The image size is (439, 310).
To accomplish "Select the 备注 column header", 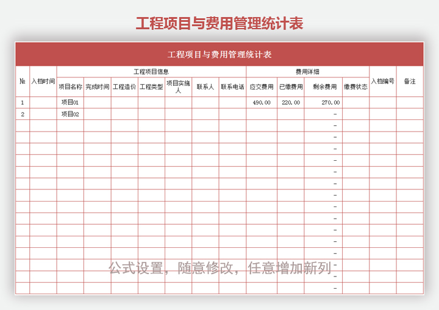I will [x=410, y=82].
